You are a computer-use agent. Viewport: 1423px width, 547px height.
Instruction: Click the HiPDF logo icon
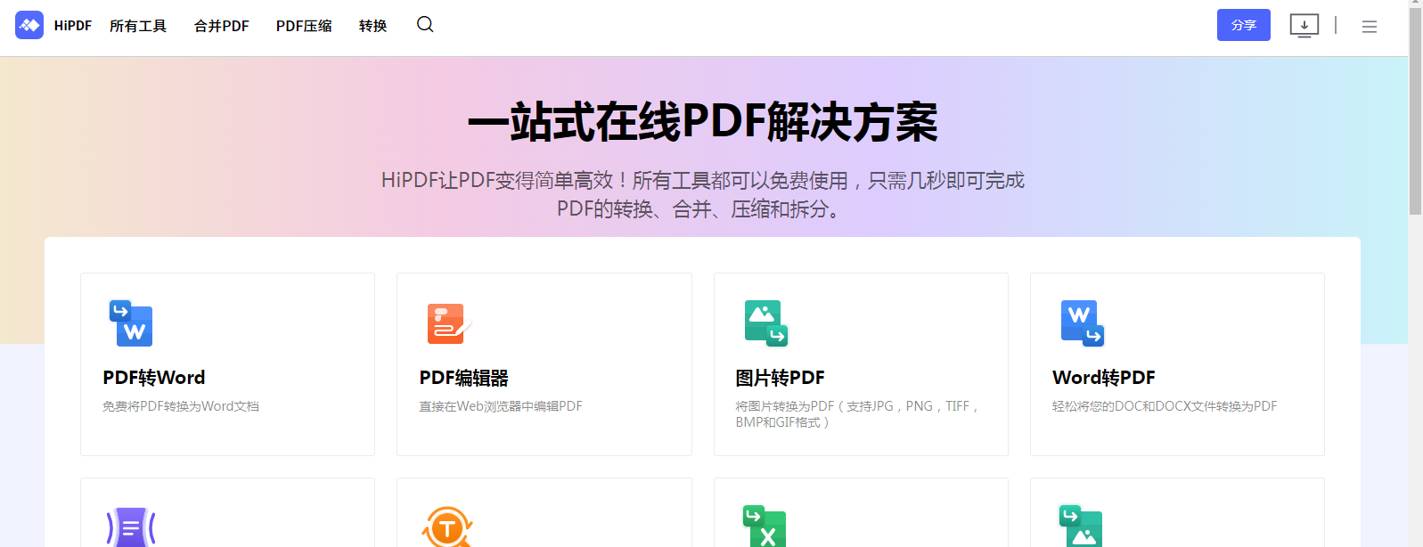(x=29, y=25)
